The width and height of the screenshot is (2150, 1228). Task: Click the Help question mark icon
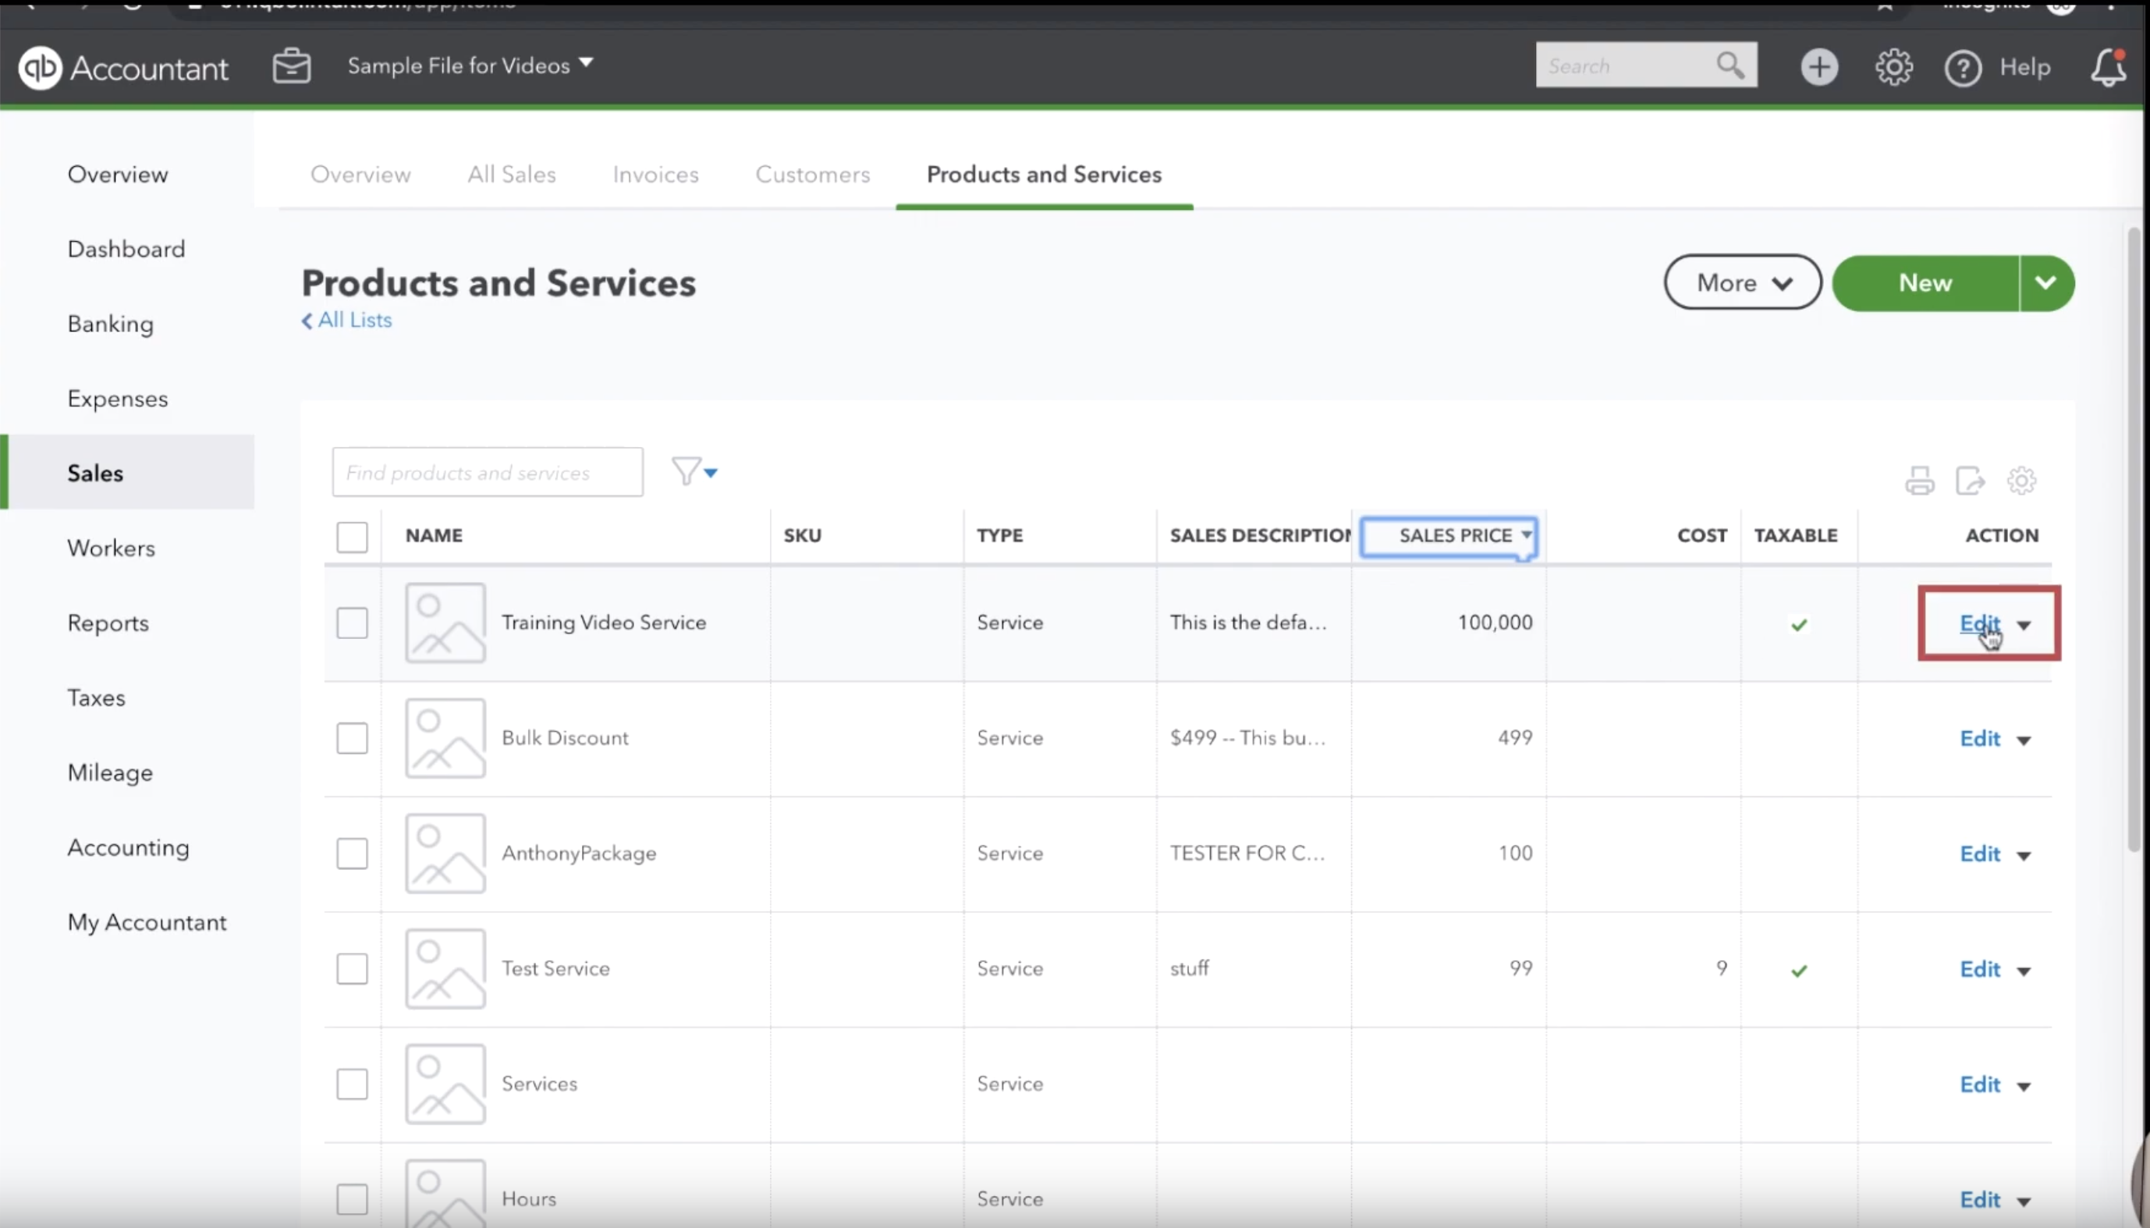coord(1963,67)
